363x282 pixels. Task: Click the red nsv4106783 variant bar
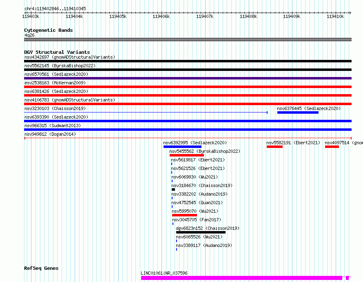coord(188,104)
